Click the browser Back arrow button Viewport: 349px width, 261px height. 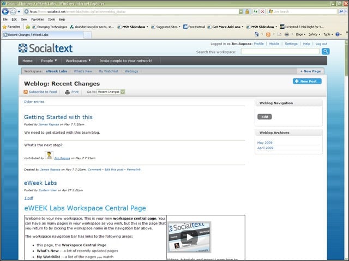pyautogui.click(x=5, y=11)
